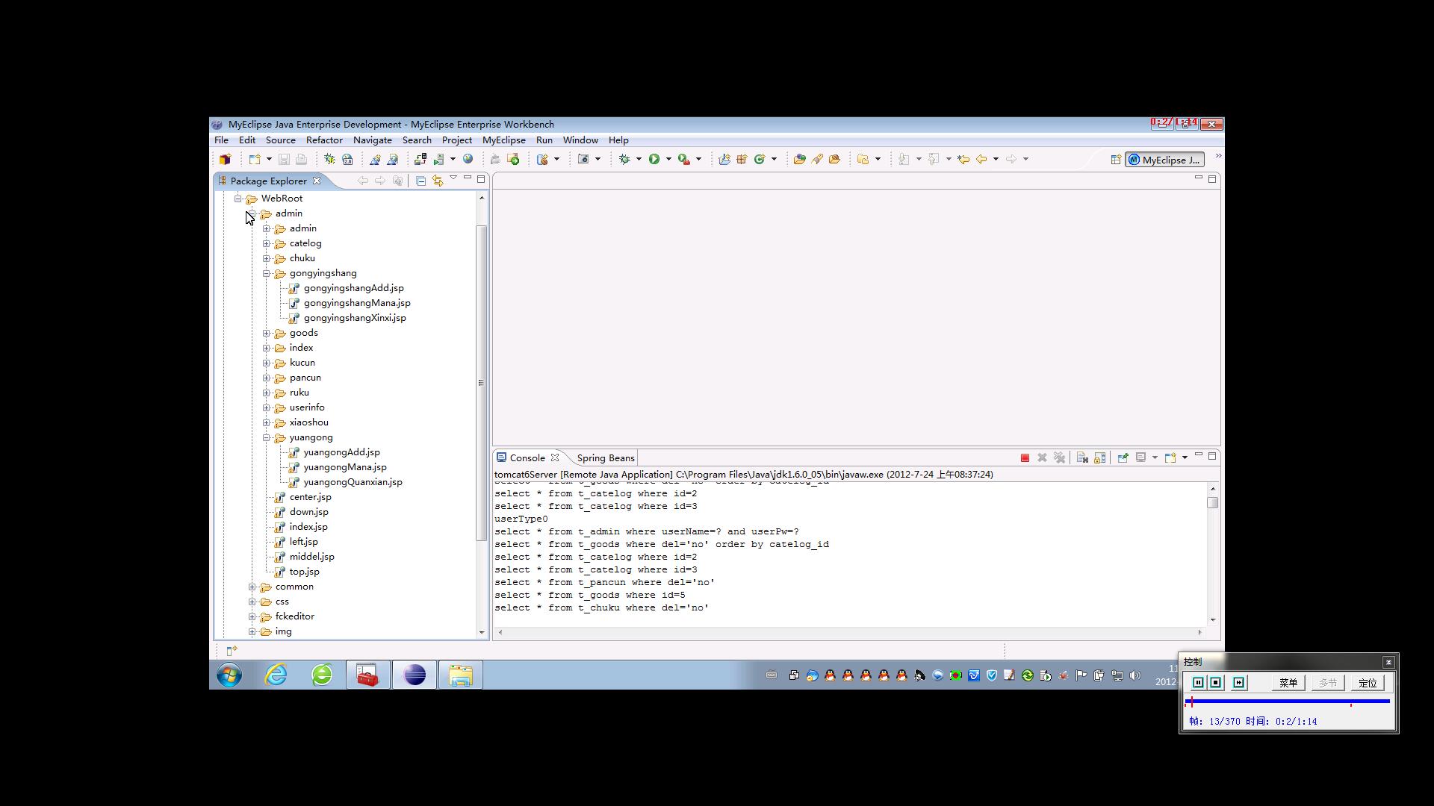Click the camera snapshot icon

(x=584, y=159)
